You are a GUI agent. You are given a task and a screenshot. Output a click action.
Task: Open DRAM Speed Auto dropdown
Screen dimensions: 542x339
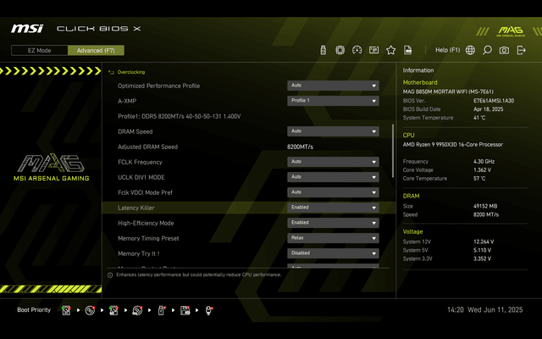point(333,131)
